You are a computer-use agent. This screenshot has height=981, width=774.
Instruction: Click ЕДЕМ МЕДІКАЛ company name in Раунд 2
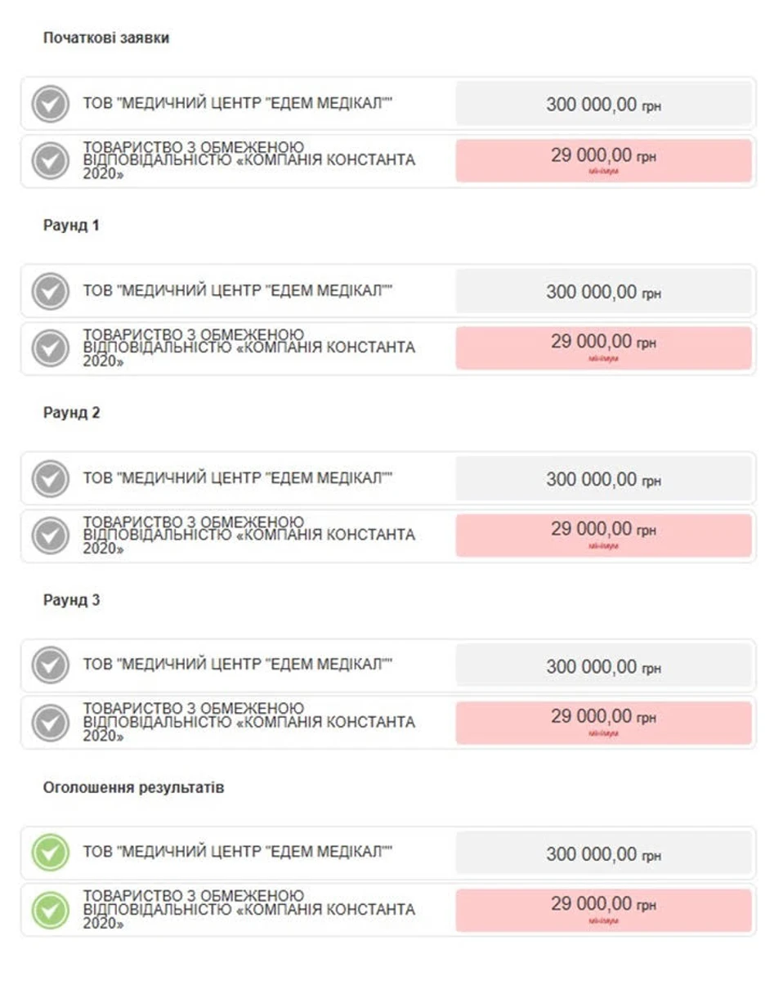click(238, 478)
